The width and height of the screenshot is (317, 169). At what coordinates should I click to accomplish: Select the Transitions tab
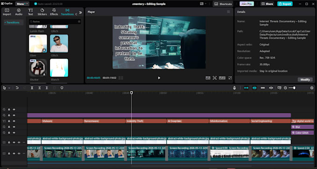pyautogui.click(x=67, y=12)
